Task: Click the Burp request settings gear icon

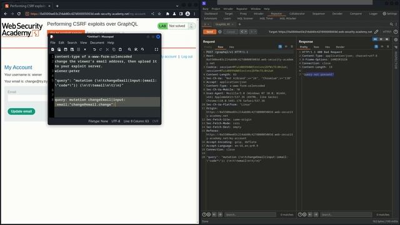Action: pyautogui.click(x=220, y=32)
